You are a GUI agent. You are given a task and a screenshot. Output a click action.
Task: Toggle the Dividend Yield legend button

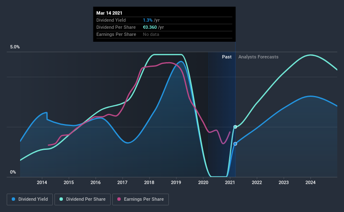click(x=30, y=199)
